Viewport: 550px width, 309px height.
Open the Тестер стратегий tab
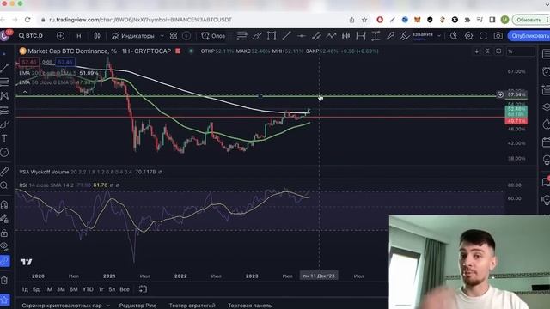click(192, 306)
